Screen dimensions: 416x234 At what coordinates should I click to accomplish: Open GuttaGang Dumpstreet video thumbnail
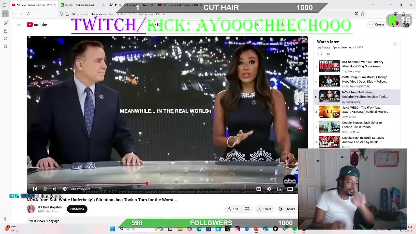[x=329, y=81]
